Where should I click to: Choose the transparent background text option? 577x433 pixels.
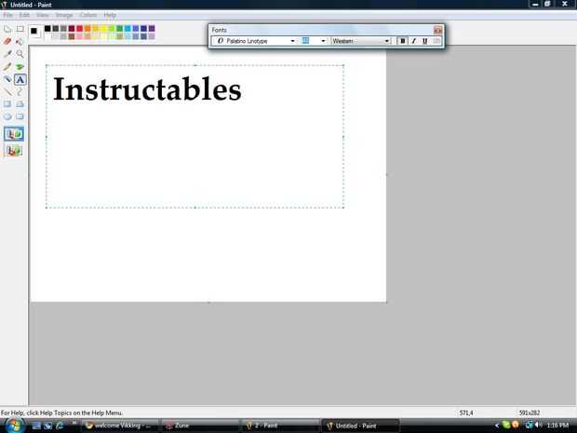tap(14, 151)
